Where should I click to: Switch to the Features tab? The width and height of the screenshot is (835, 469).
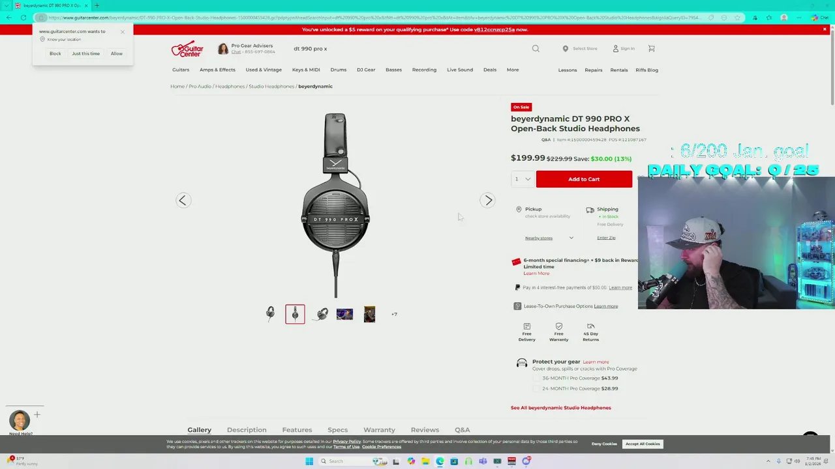coord(297,430)
